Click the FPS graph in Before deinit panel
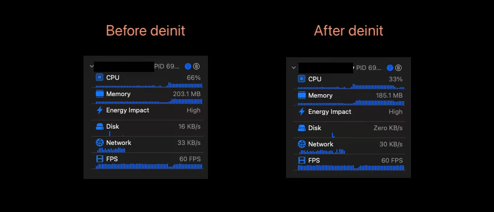 point(148,166)
